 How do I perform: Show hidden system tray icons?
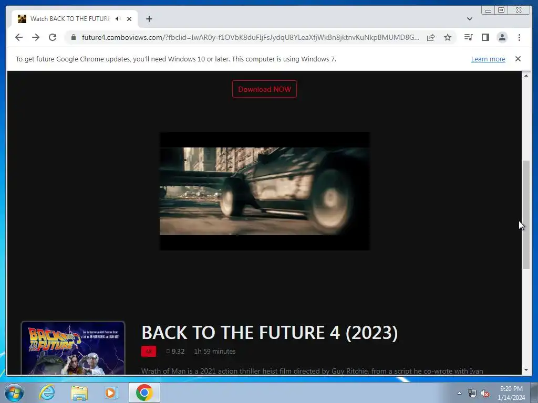point(459,393)
